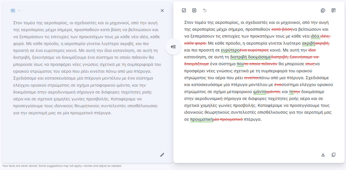Click the green suggestion 'ιδέα.'
The height and width of the screenshot is (170, 346).
click(315, 36)
